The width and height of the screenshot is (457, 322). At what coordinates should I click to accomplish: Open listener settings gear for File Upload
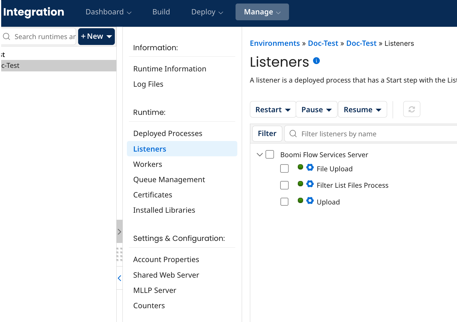(x=310, y=167)
